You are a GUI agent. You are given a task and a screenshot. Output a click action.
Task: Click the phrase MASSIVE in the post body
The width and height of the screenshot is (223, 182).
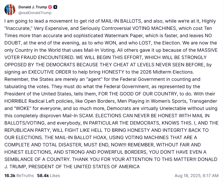coord(207,50)
